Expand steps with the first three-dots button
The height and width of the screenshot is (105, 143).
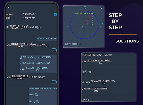pyautogui.click(x=54, y=50)
